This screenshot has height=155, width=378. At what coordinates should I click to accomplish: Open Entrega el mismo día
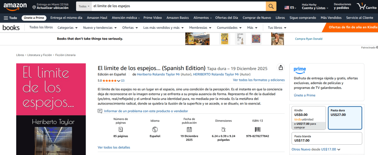click(x=66, y=18)
